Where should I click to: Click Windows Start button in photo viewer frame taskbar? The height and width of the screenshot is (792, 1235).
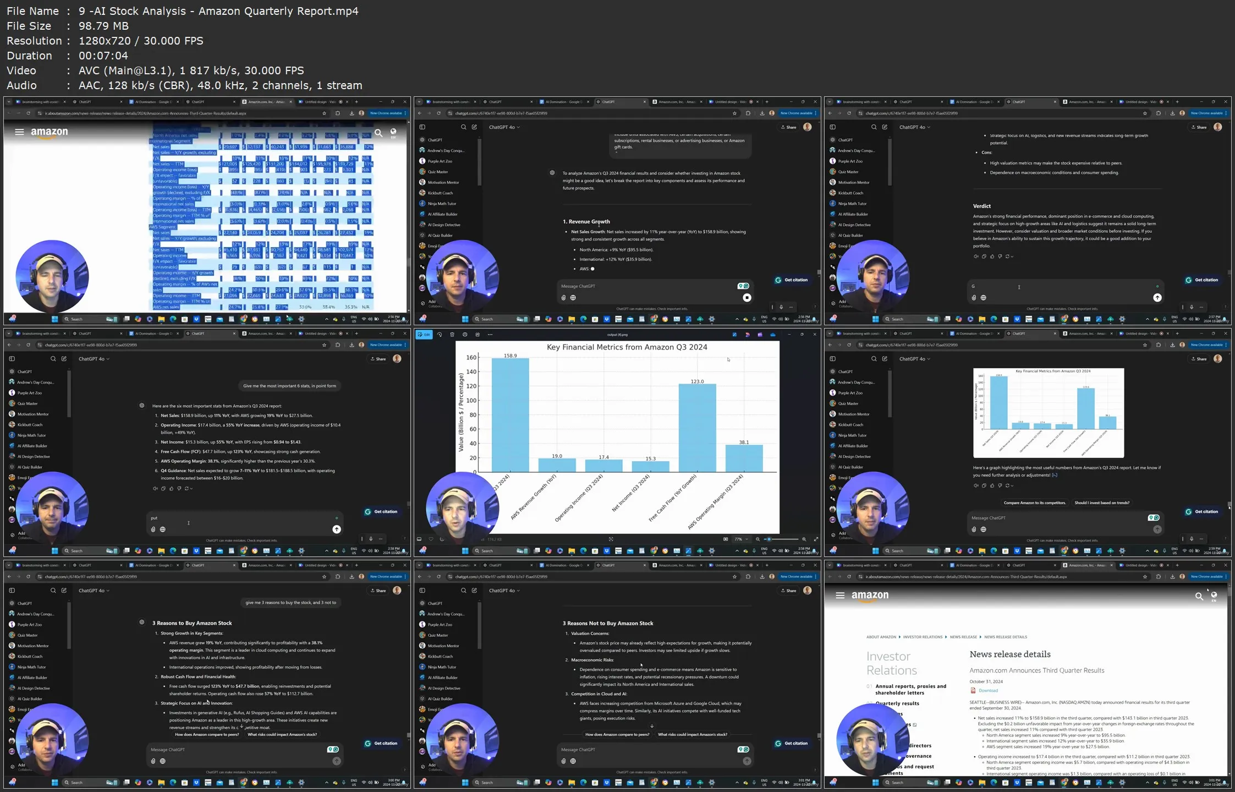pos(465,551)
